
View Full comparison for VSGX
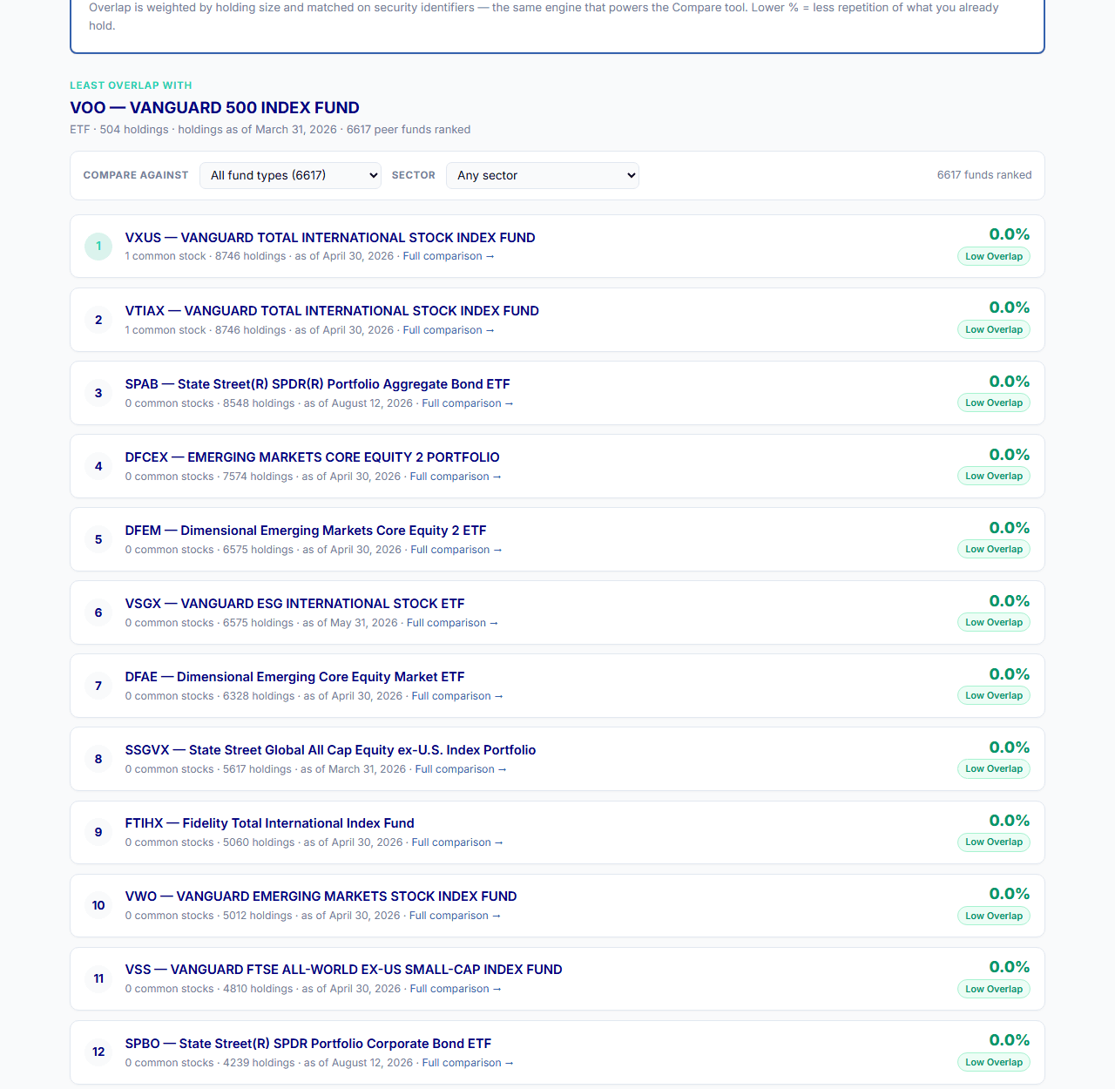point(452,623)
